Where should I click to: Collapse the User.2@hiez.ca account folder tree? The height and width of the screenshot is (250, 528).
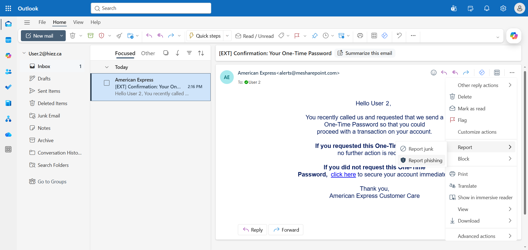point(24,53)
